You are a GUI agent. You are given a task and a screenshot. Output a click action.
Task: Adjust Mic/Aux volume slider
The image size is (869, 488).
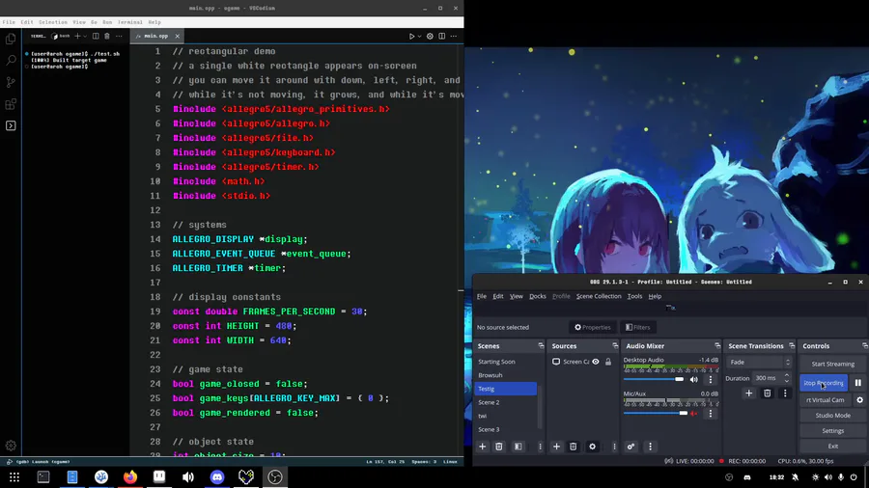656,414
